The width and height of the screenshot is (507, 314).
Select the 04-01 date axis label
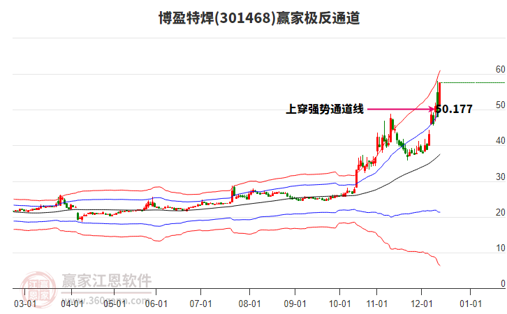[x=72, y=304]
